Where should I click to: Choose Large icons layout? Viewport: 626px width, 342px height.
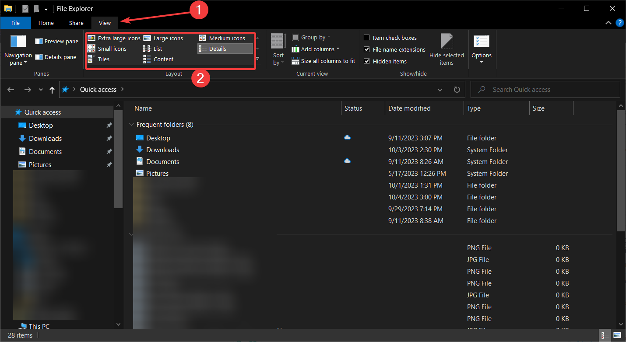tap(163, 38)
